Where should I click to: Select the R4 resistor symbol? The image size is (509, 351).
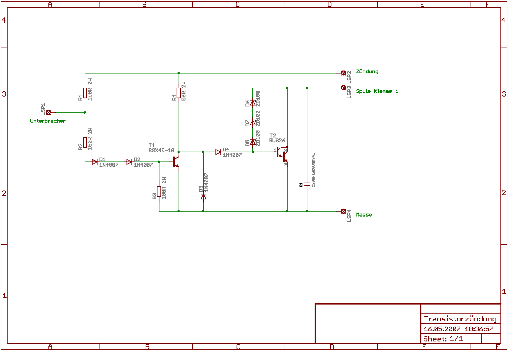pyautogui.click(x=179, y=93)
